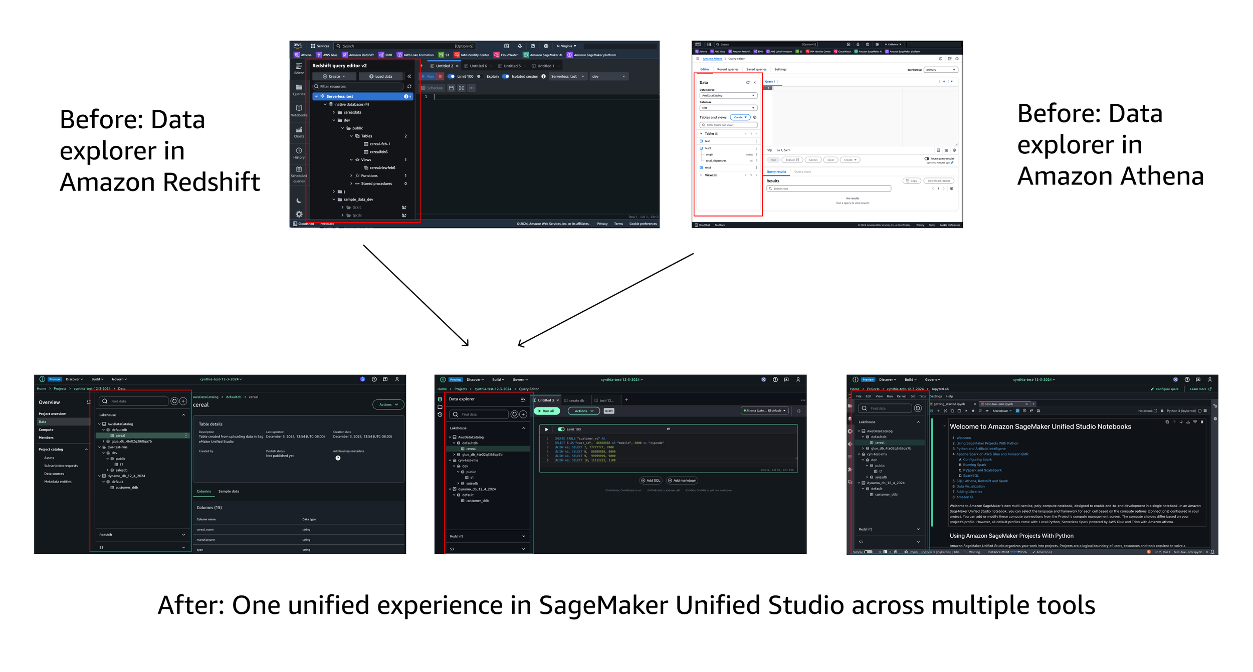Collapse Redshift resource panel with double-chevron icon
This screenshot has width=1253, height=672.
(x=409, y=77)
